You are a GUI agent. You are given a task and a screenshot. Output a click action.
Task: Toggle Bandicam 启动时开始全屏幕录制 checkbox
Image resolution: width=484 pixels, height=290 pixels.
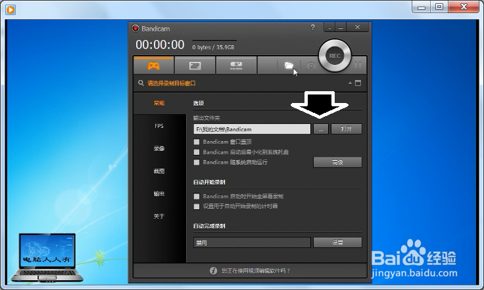tap(197, 196)
